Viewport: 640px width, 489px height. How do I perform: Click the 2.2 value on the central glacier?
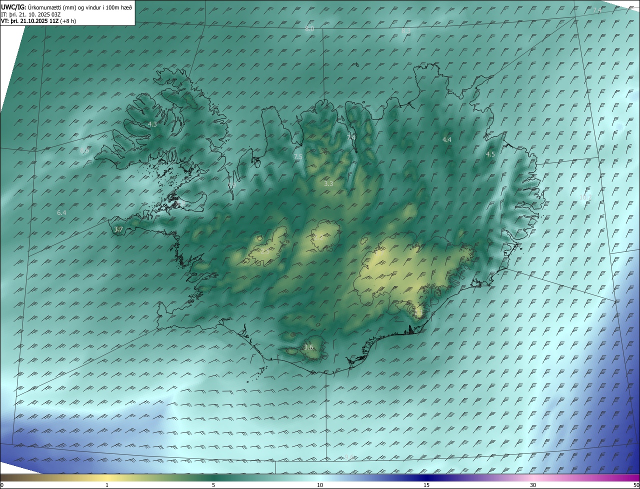(x=318, y=237)
